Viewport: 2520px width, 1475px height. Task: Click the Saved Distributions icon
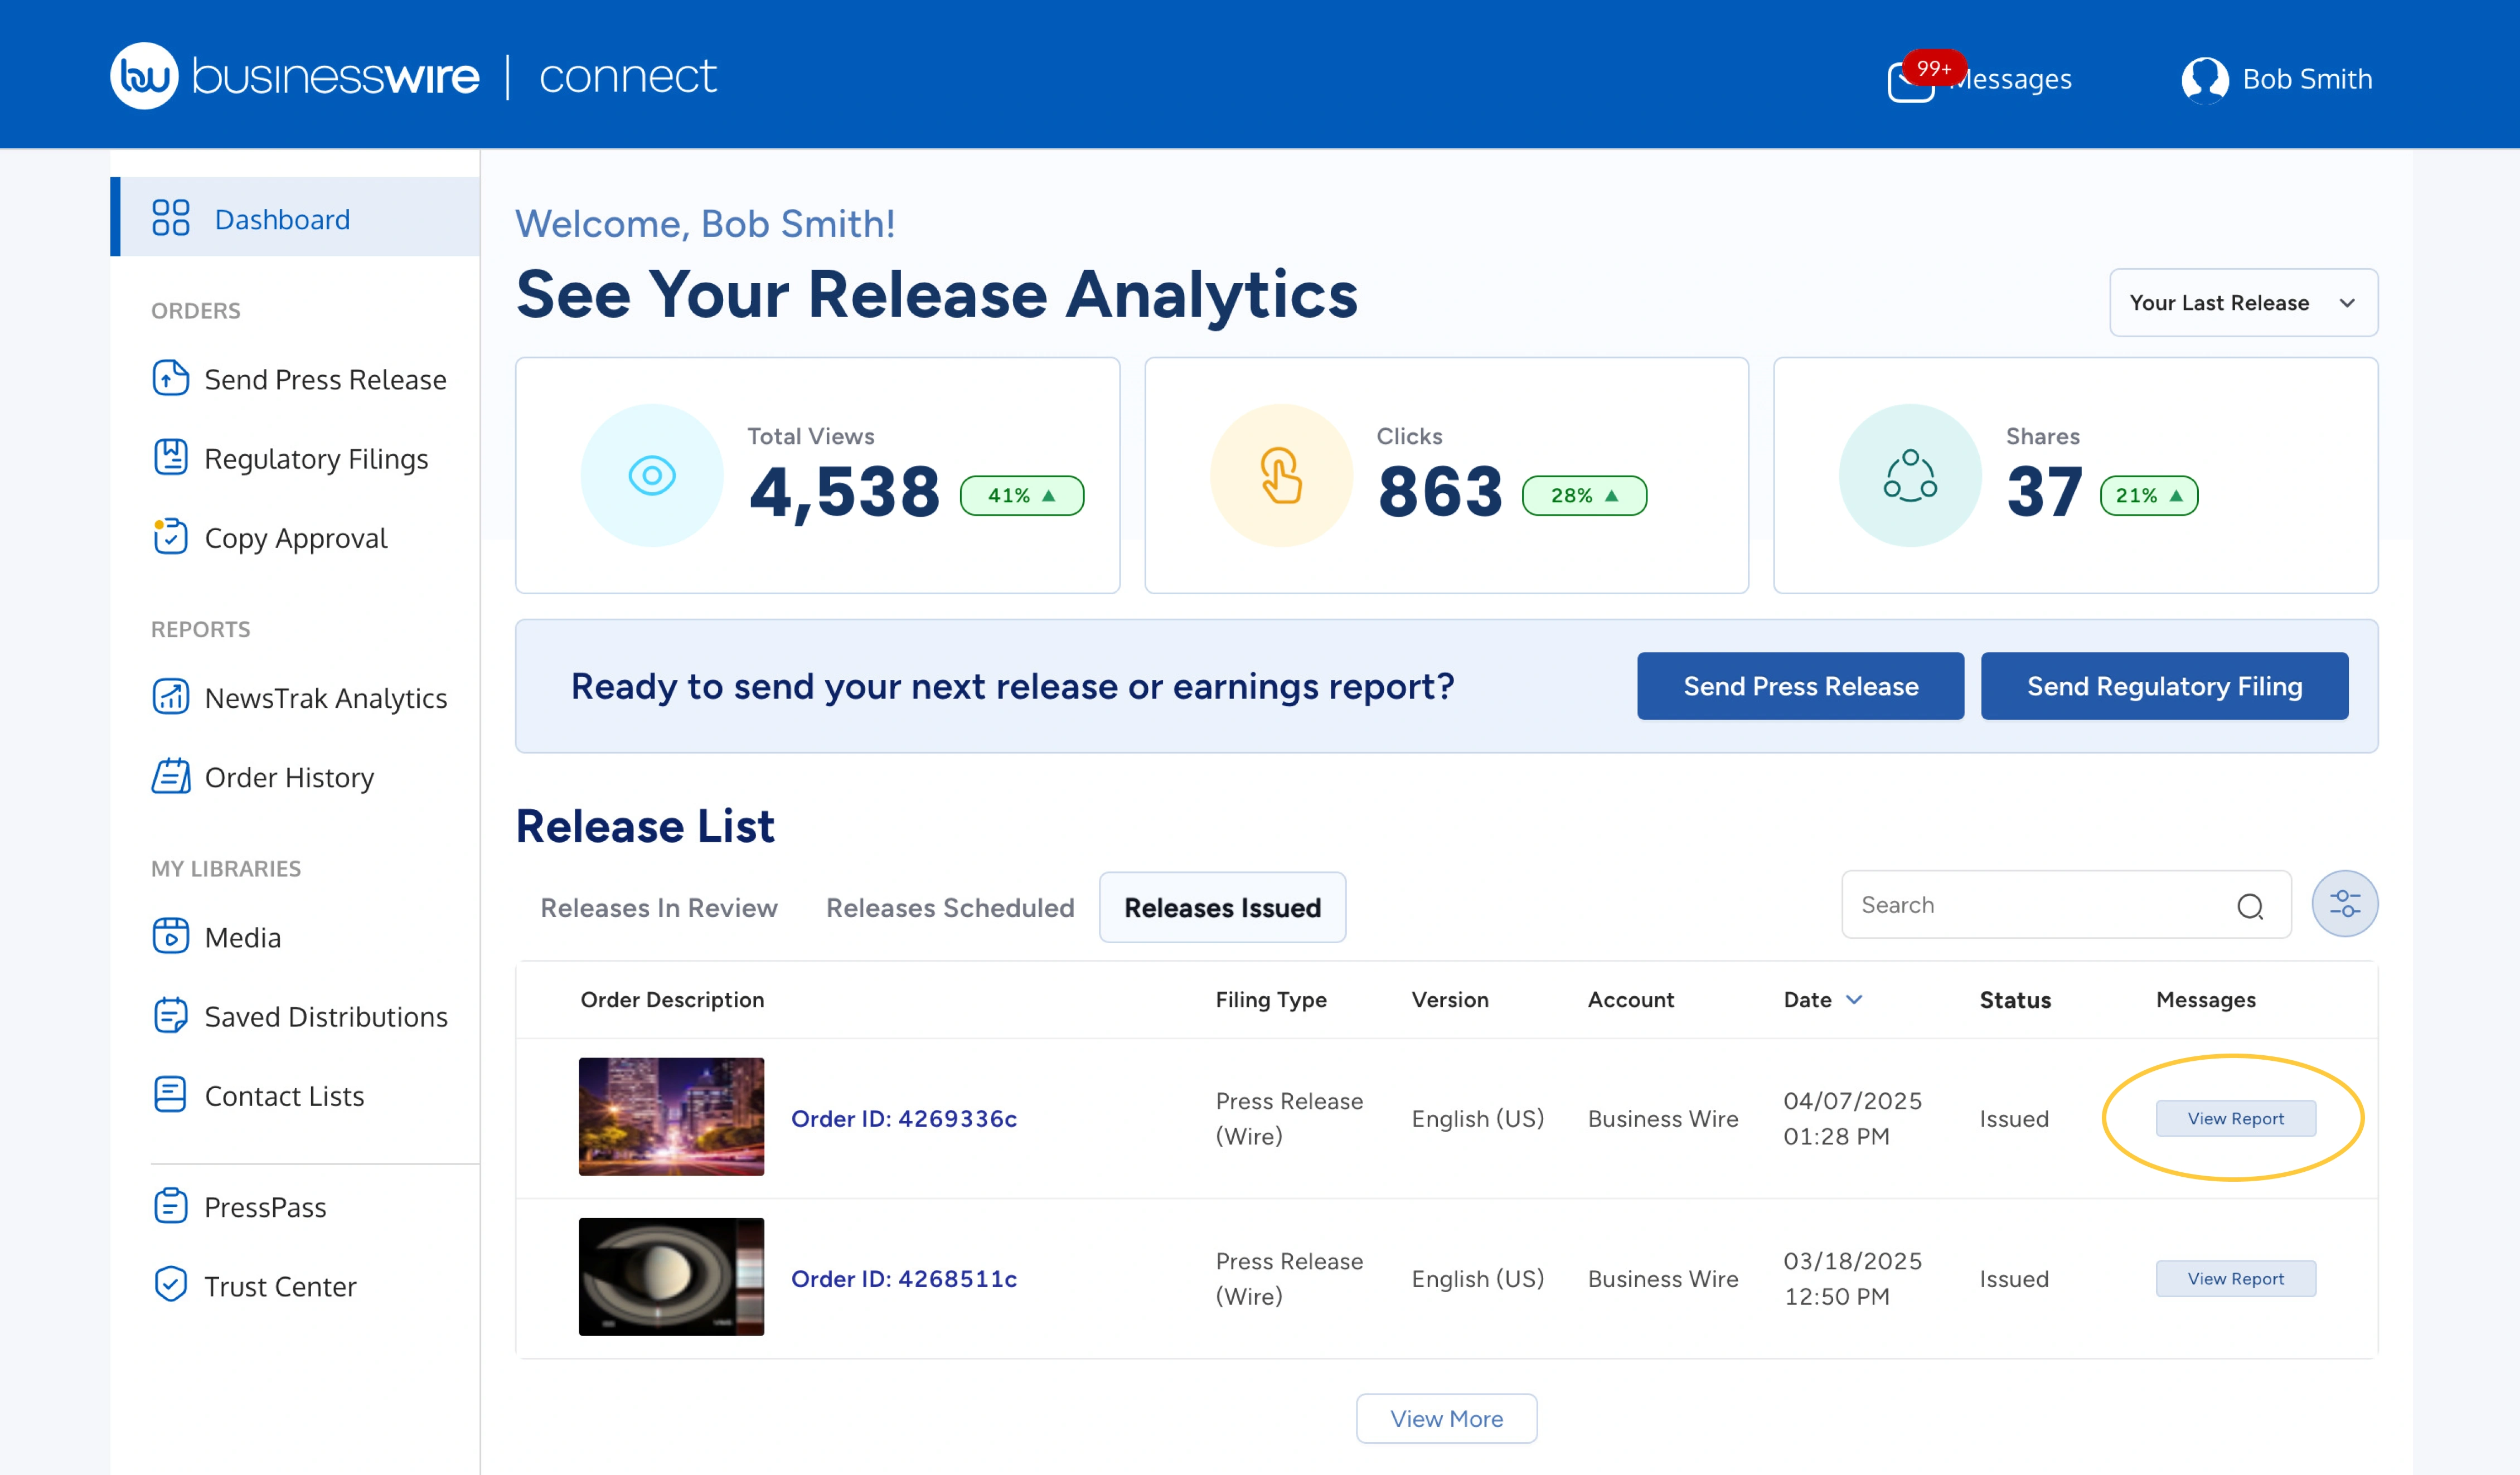[171, 1015]
